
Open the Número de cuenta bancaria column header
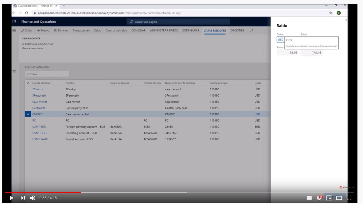[180, 83]
